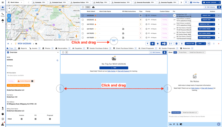Viewport: 222px width, 127px height.
Task: Click the top toolbar filter funnel icon
Action: point(186,2)
